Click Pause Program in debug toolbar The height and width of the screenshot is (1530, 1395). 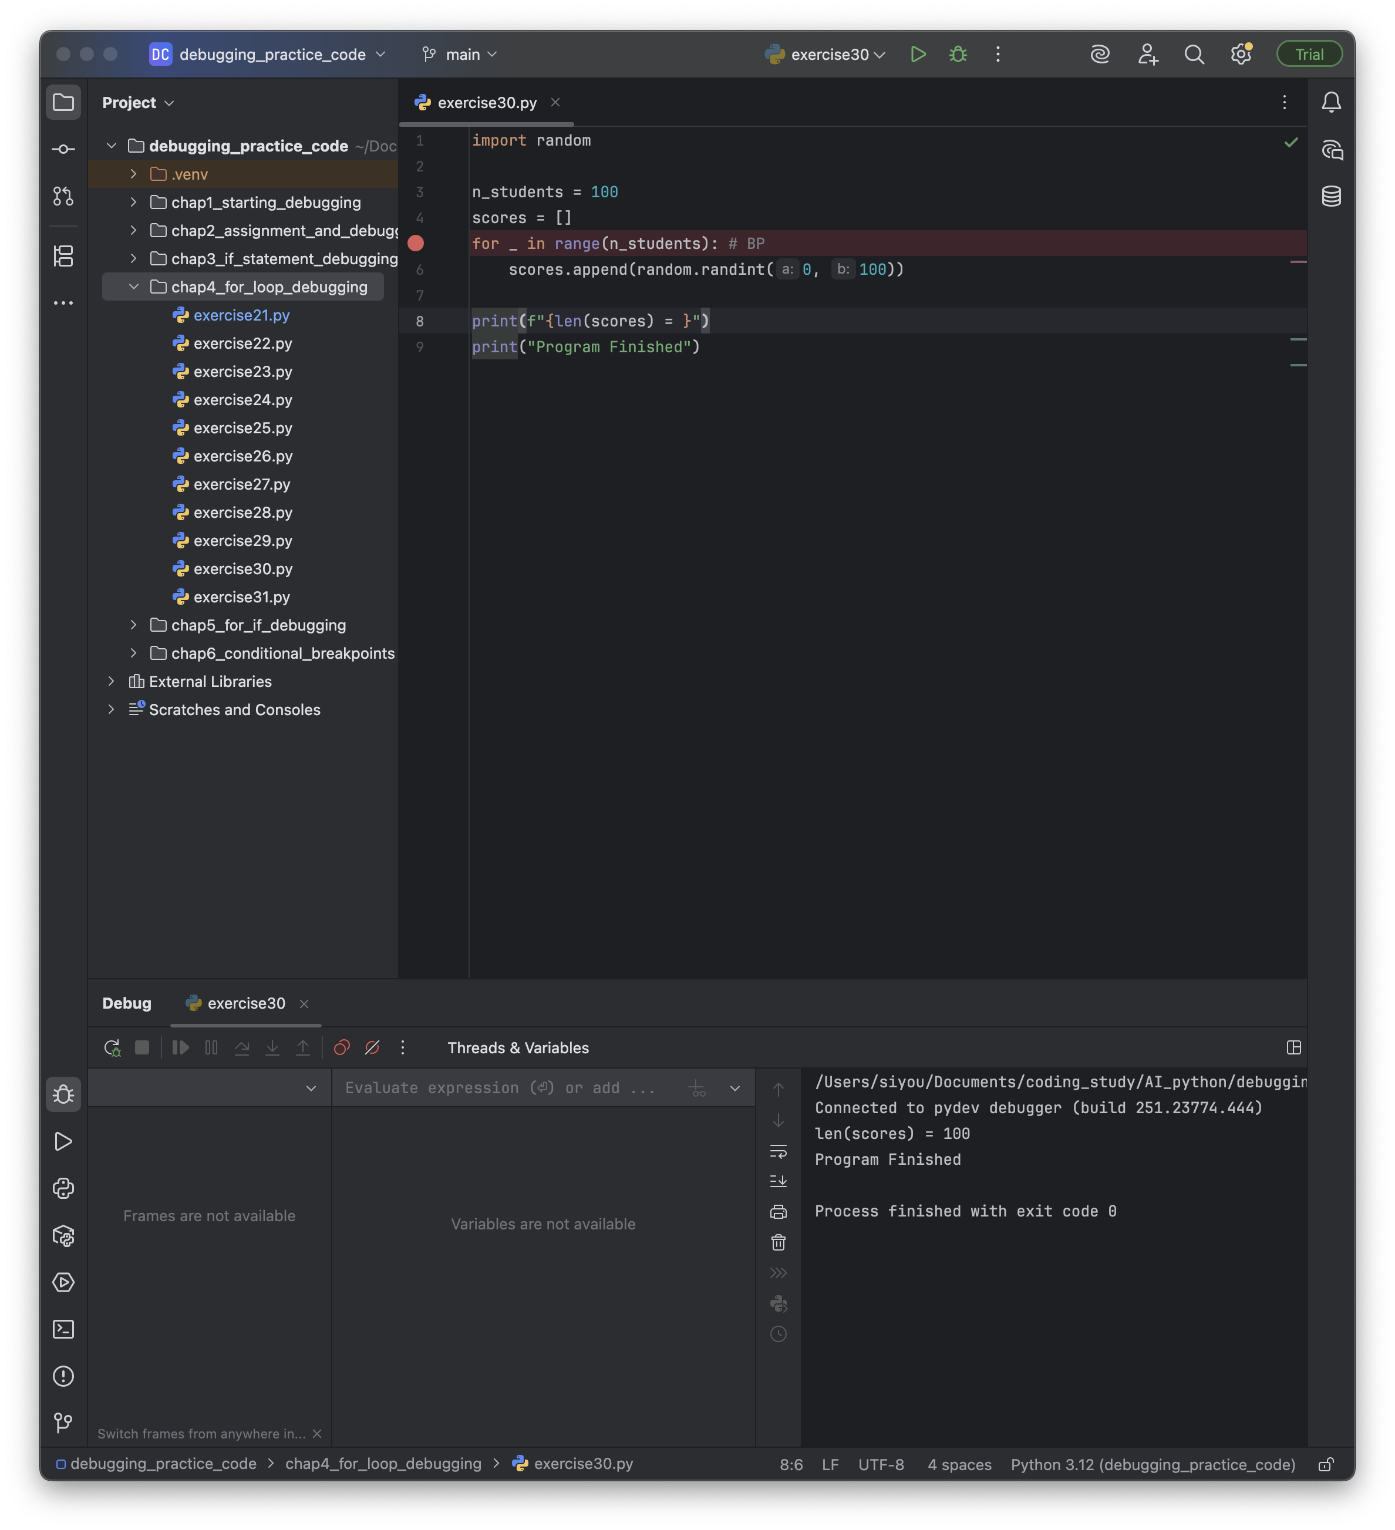(211, 1047)
